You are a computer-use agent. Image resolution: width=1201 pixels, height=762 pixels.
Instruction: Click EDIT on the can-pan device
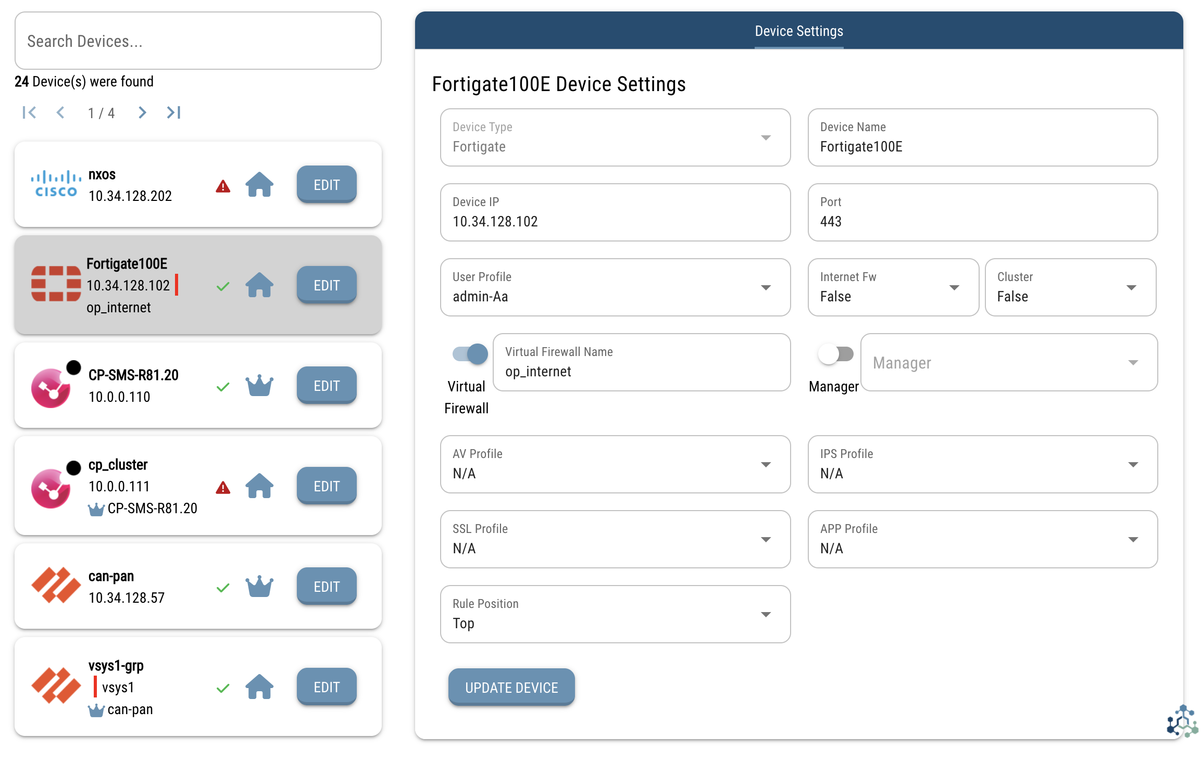[327, 587]
